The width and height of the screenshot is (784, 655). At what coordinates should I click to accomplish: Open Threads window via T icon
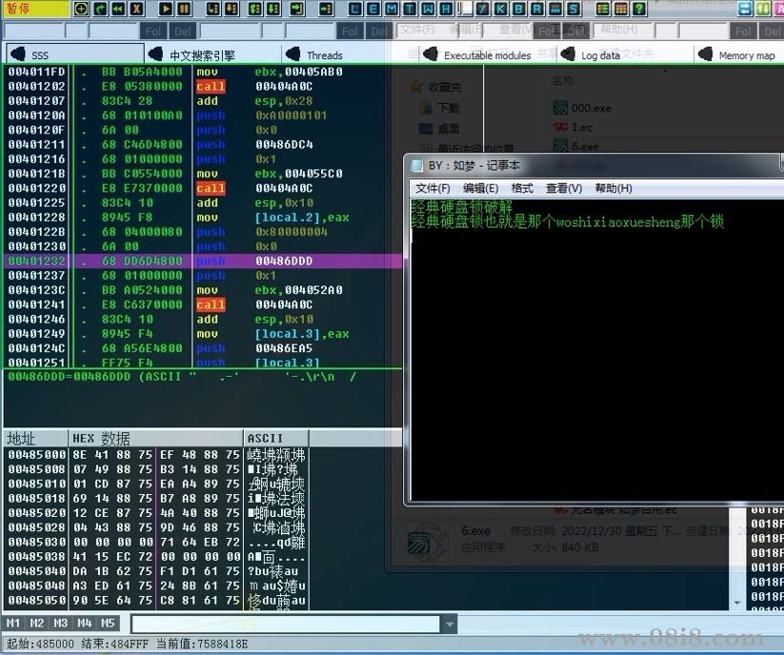click(x=410, y=9)
